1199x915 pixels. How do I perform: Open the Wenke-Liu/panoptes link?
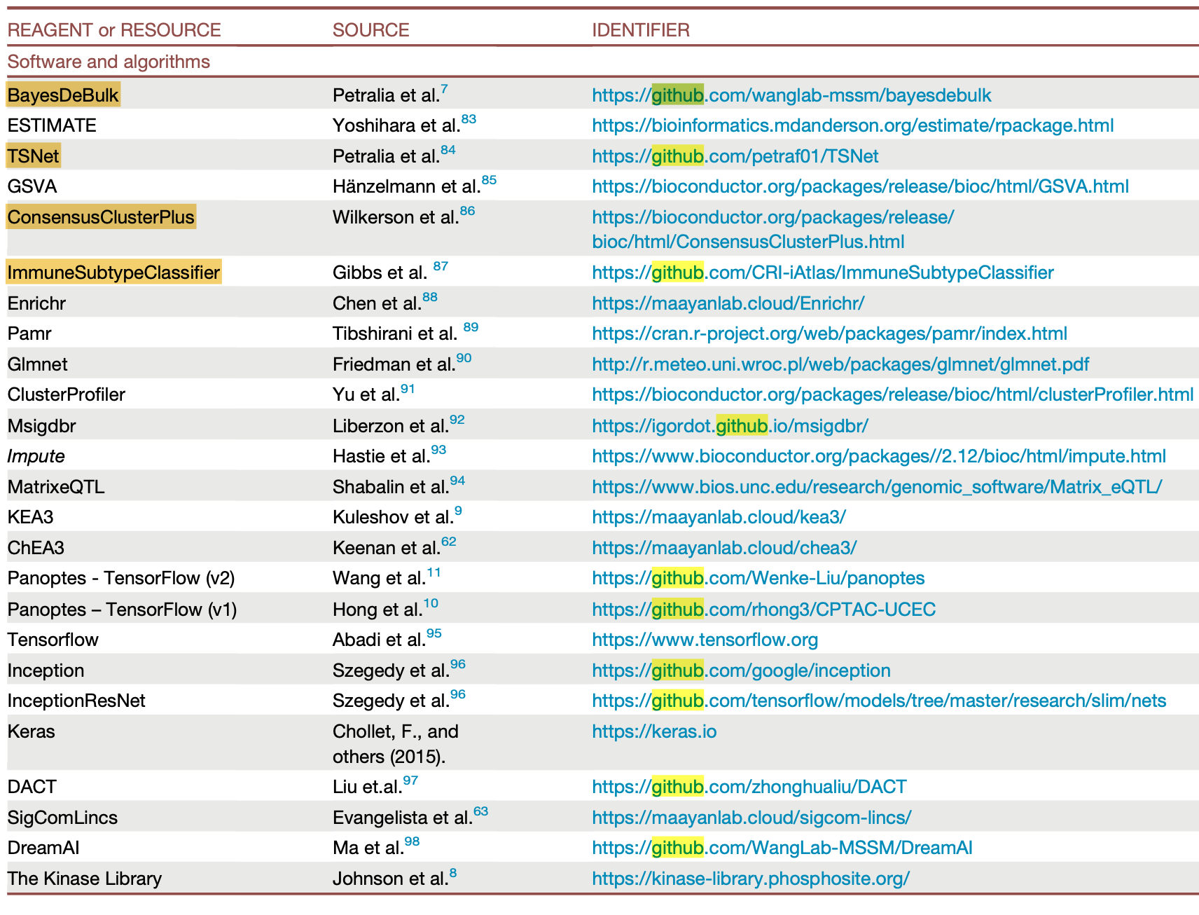[758, 578]
